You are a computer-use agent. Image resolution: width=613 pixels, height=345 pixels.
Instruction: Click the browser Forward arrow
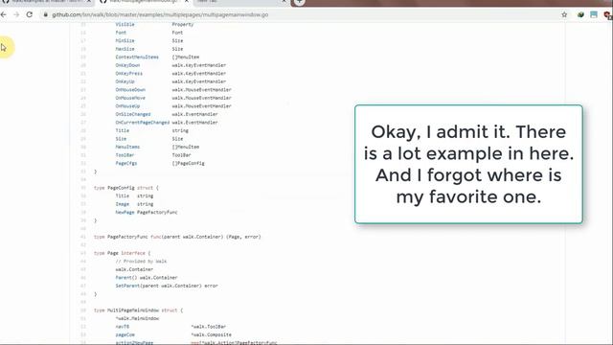click(16, 14)
